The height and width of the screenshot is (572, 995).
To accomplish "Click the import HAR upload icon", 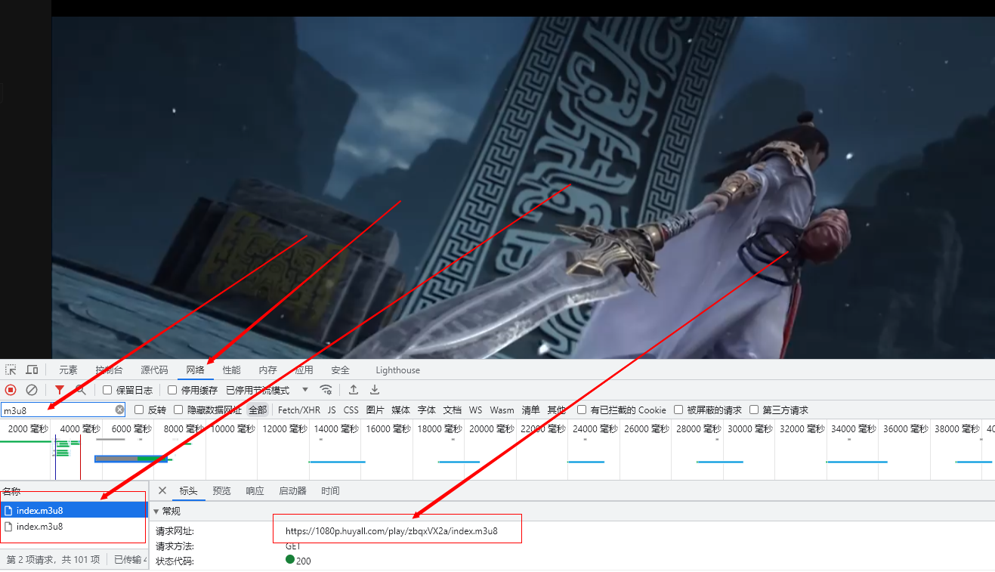I will 353,390.
